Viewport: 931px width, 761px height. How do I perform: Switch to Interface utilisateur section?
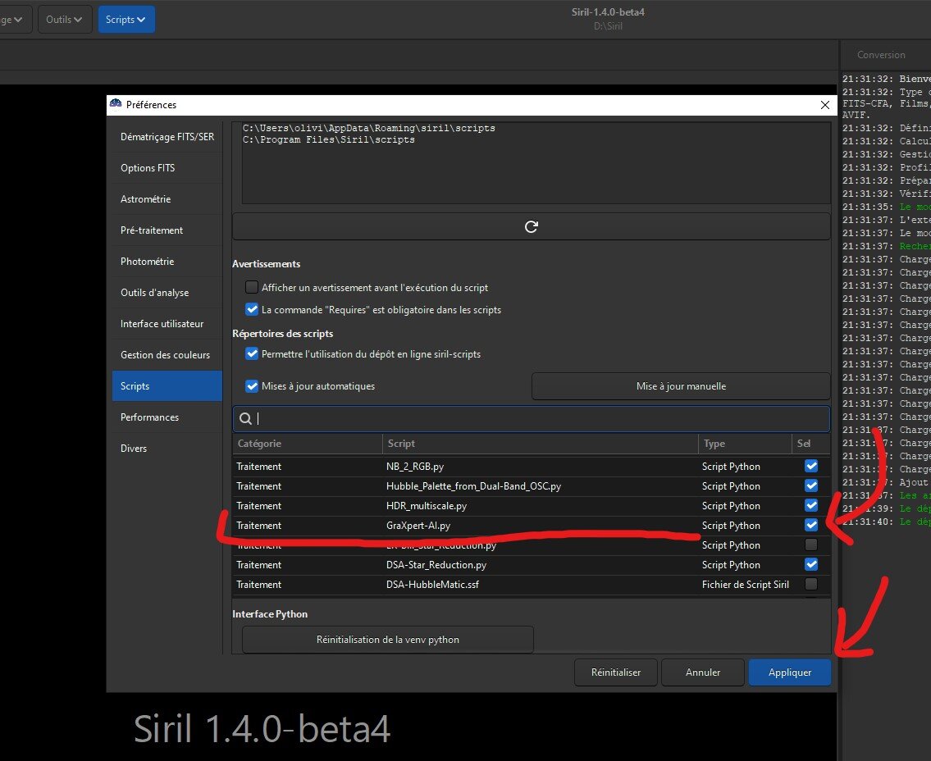pyautogui.click(x=167, y=324)
